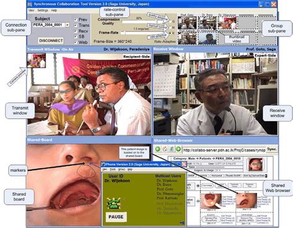Screen dimensions: 293x228
Task: Go forward in the Shared-Web-Browser
Action: point(178,149)
